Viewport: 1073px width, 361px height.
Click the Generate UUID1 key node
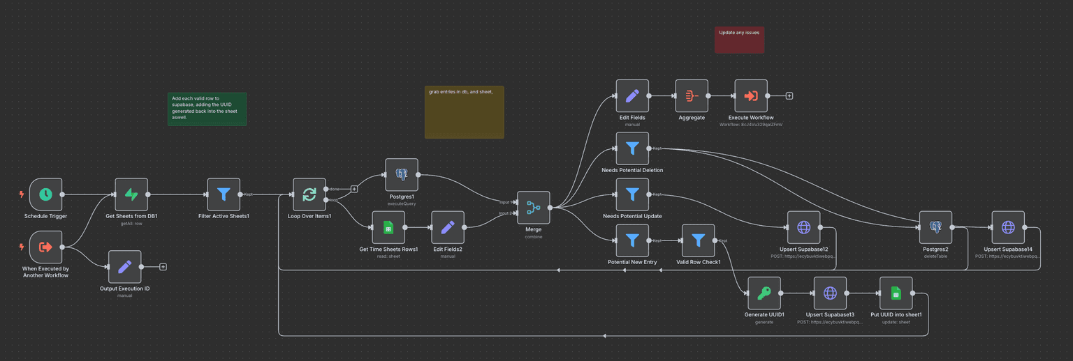(x=764, y=293)
